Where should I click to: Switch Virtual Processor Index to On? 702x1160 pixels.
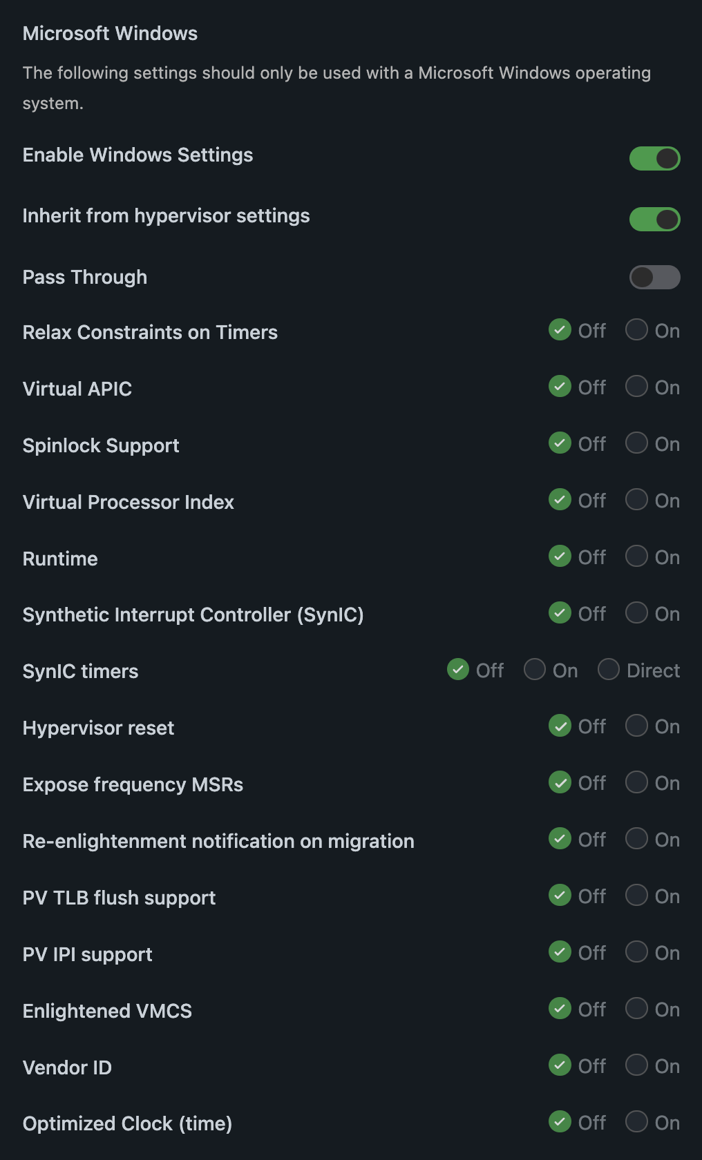click(x=636, y=500)
